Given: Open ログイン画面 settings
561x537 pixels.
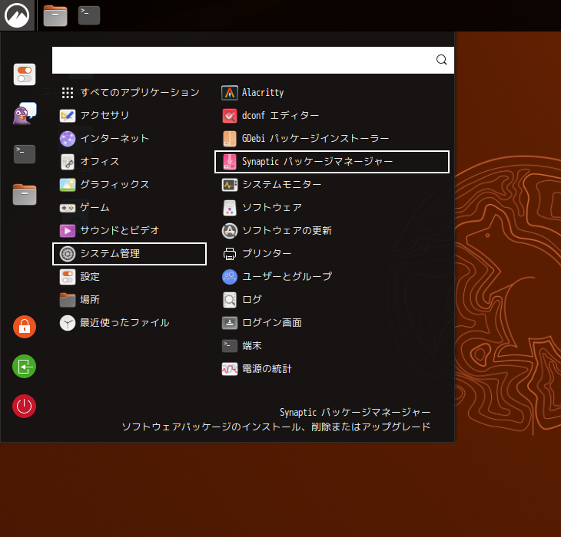Looking at the screenshot, I should click(332, 323).
